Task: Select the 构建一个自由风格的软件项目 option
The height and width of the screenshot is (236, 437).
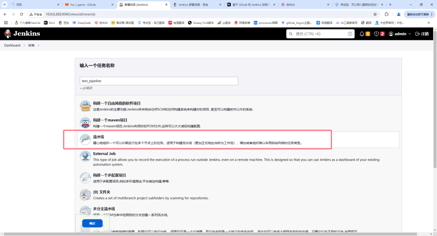Action: tap(117, 103)
